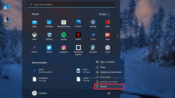Open the Calendar app
175x98 pixels.
(x=49, y=23)
